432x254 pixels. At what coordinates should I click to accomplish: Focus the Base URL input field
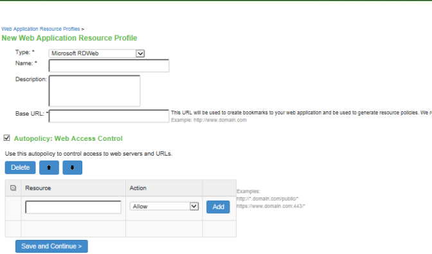(109, 116)
